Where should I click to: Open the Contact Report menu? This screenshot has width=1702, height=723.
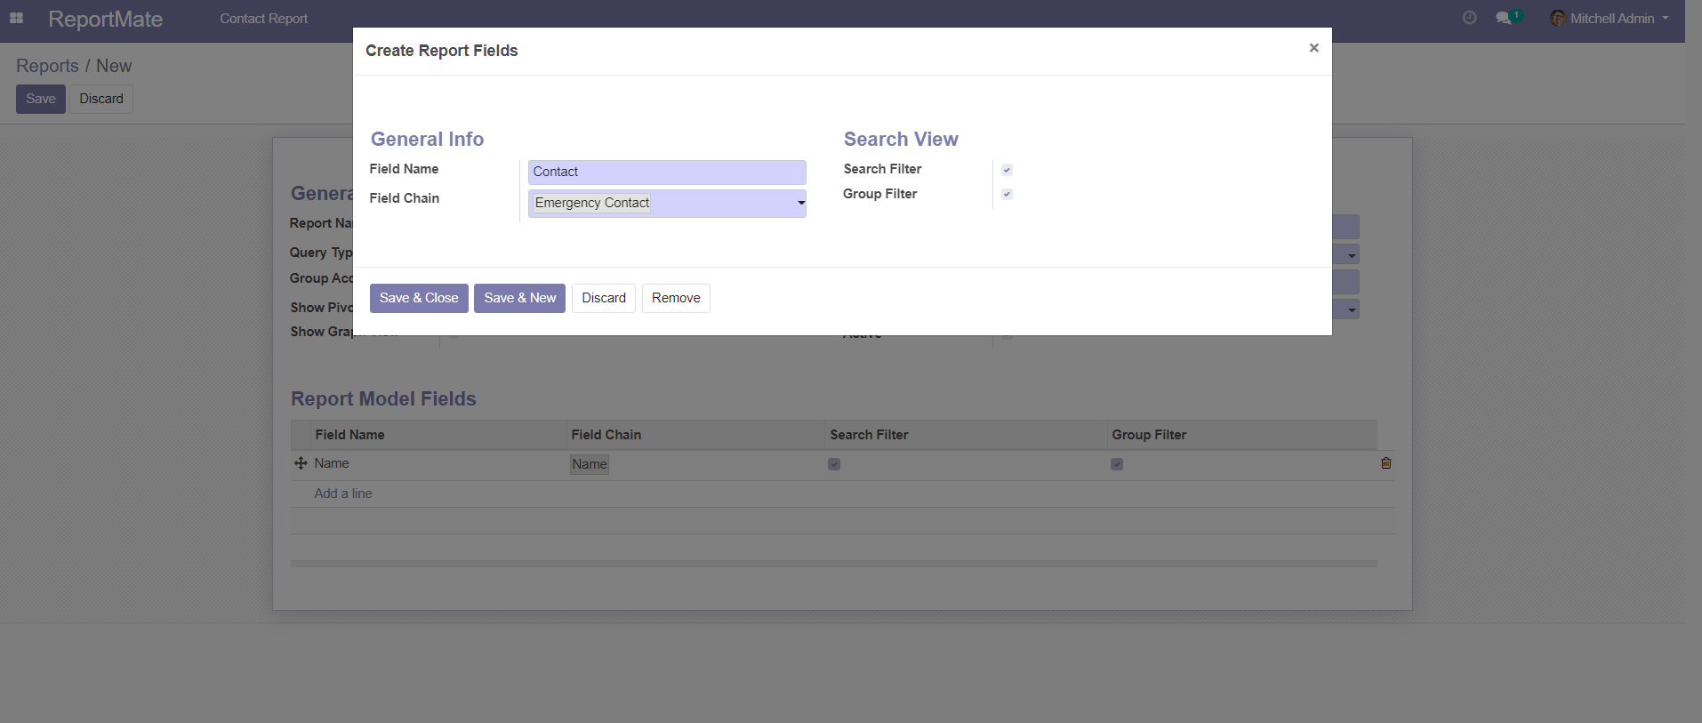[x=263, y=19]
